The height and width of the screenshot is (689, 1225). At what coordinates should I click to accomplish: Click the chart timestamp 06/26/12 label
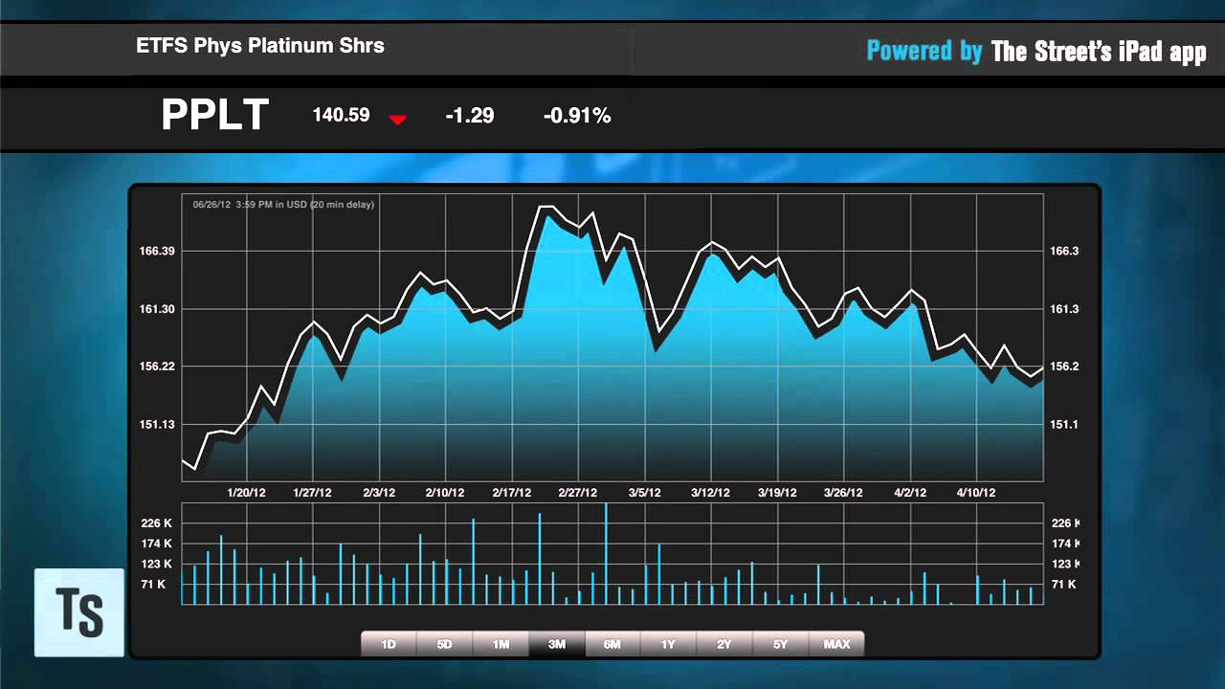point(283,204)
